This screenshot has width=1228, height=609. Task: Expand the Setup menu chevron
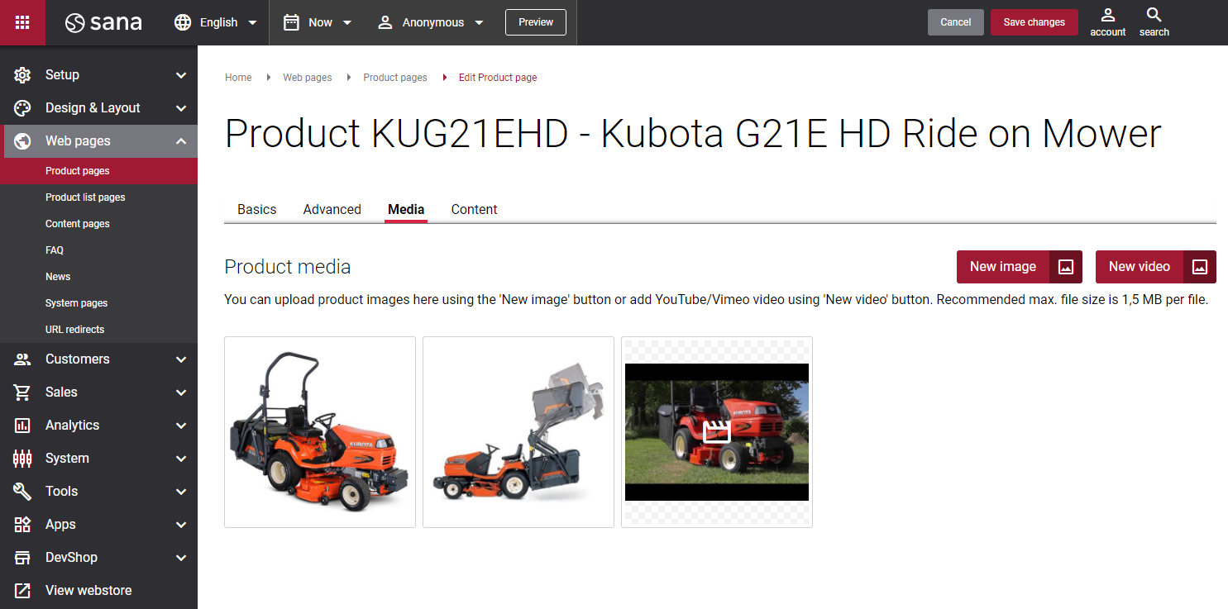pos(181,75)
